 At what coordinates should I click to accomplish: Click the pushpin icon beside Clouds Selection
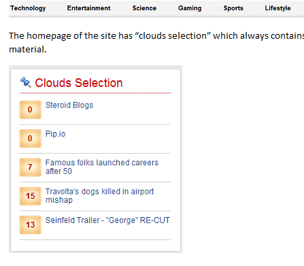(26, 82)
